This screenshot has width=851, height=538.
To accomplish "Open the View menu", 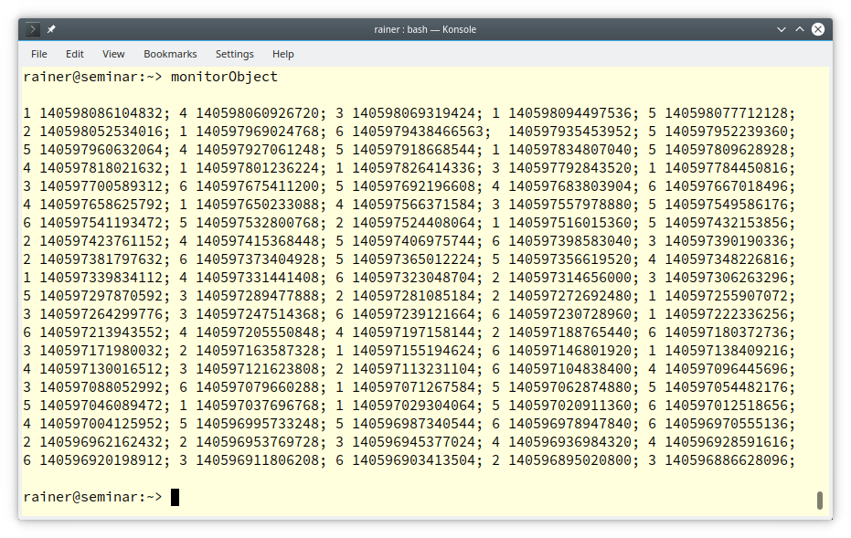I will click(113, 54).
